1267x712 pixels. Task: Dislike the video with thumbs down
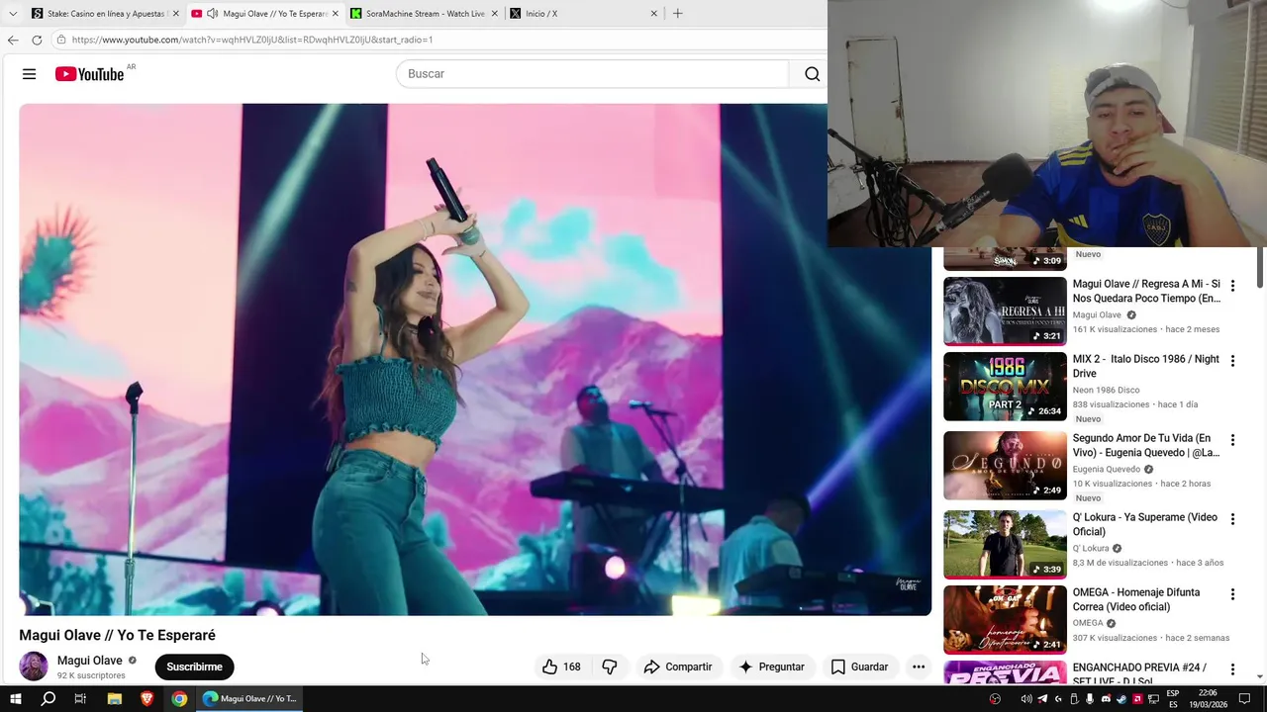[x=610, y=667]
